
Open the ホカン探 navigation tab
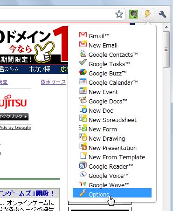tap(40, 69)
